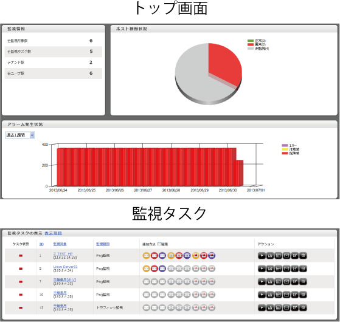This screenshot has height=322, width=340.
Task: Click the trash delete icon for task ID 5
Action: tap(303, 269)
